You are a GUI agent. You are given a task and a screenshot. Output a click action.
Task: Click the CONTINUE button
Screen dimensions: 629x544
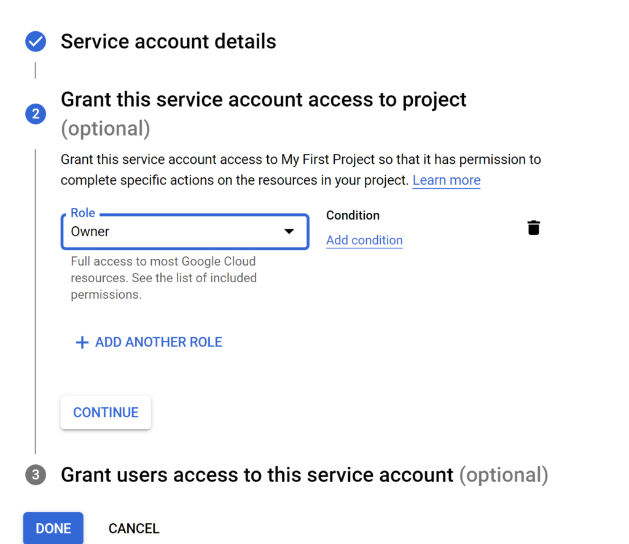[106, 413]
